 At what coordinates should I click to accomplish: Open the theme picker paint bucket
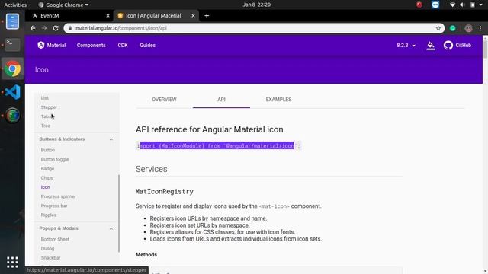[431, 46]
